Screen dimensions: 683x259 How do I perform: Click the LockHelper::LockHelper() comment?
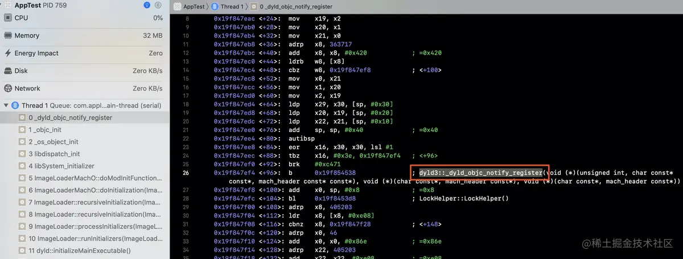pos(460,198)
